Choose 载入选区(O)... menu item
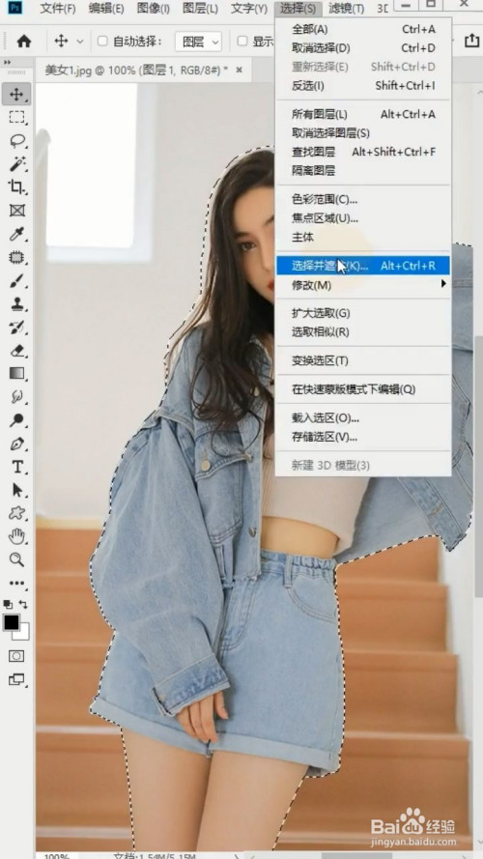Screen dimensions: 483x859 (x=362, y=418)
